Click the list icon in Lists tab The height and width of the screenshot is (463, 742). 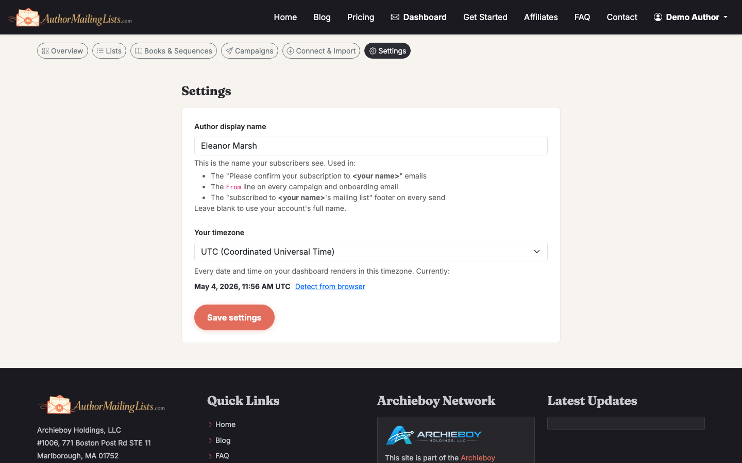click(100, 51)
